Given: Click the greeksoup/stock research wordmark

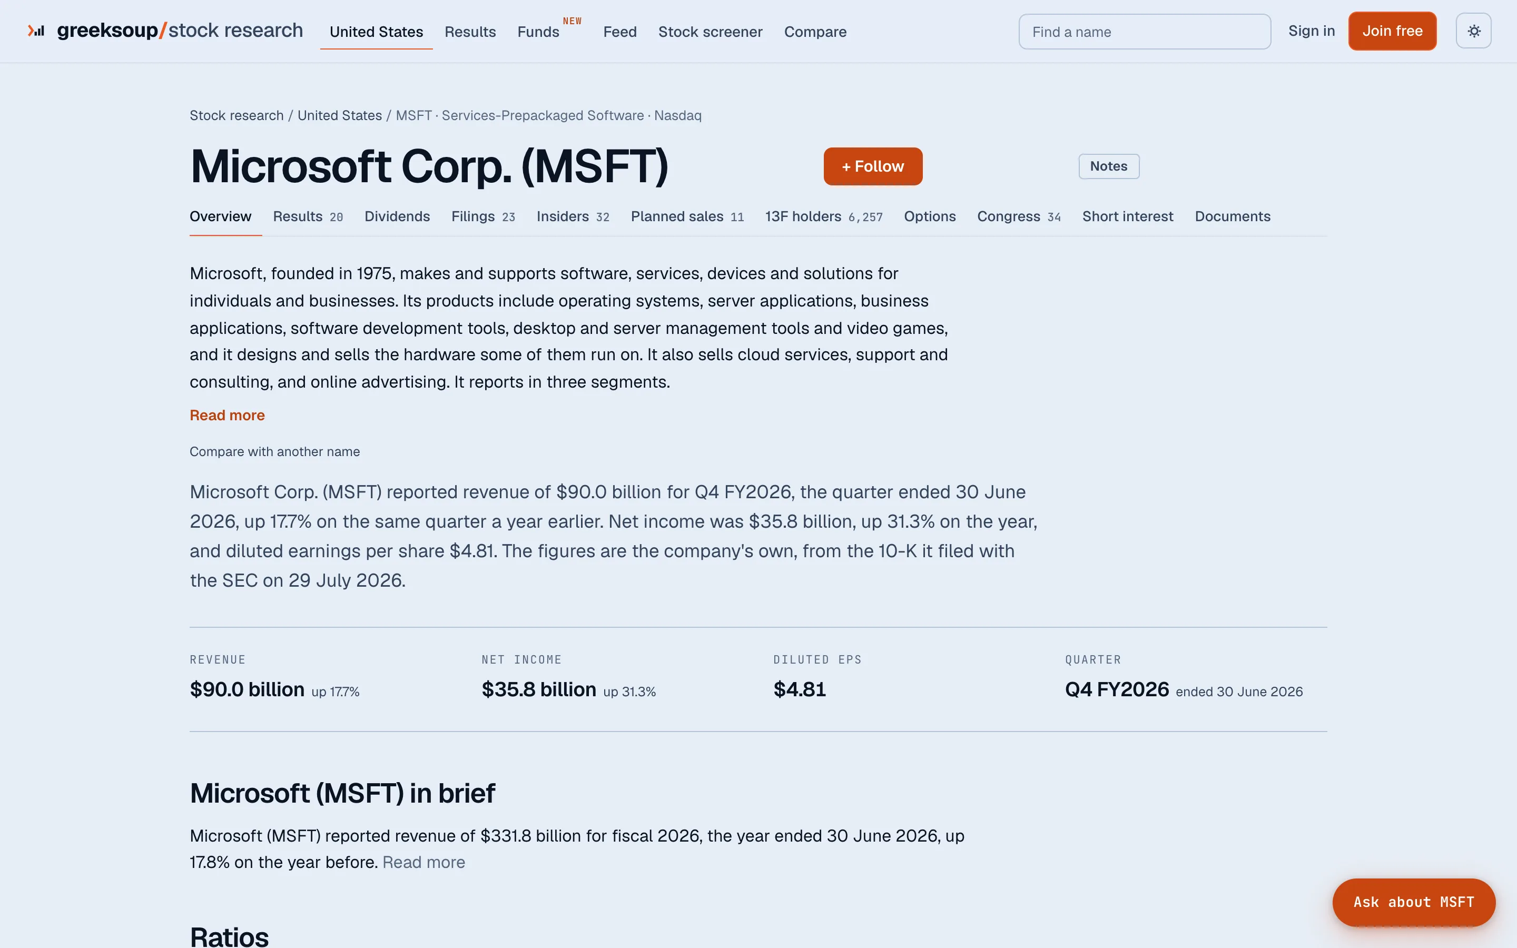Looking at the screenshot, I should point(180,30).
